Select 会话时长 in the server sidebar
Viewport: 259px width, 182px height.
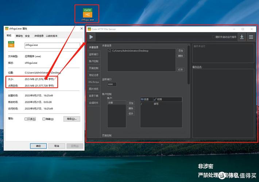coord(94,103)
